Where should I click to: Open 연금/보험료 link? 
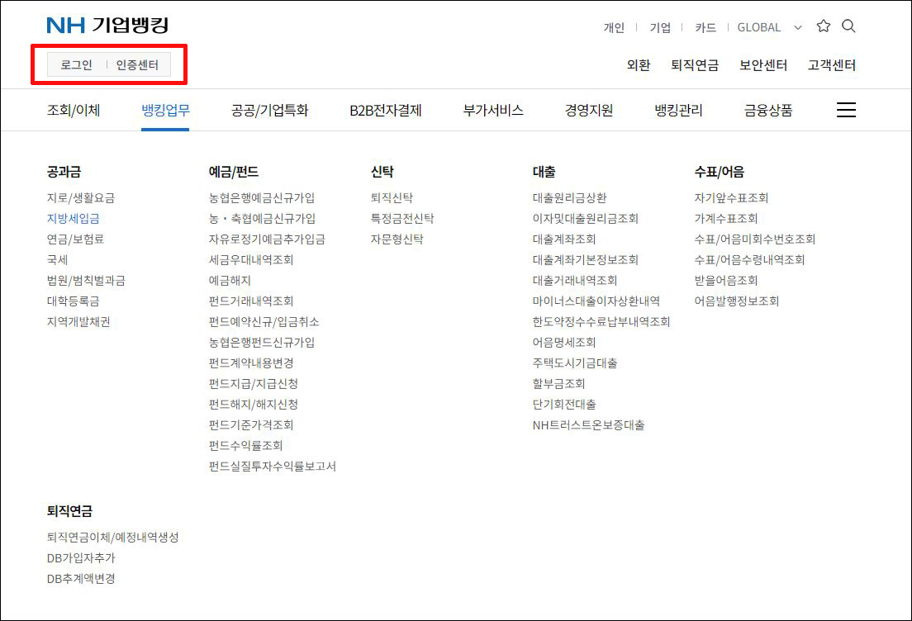pos(75,239)
